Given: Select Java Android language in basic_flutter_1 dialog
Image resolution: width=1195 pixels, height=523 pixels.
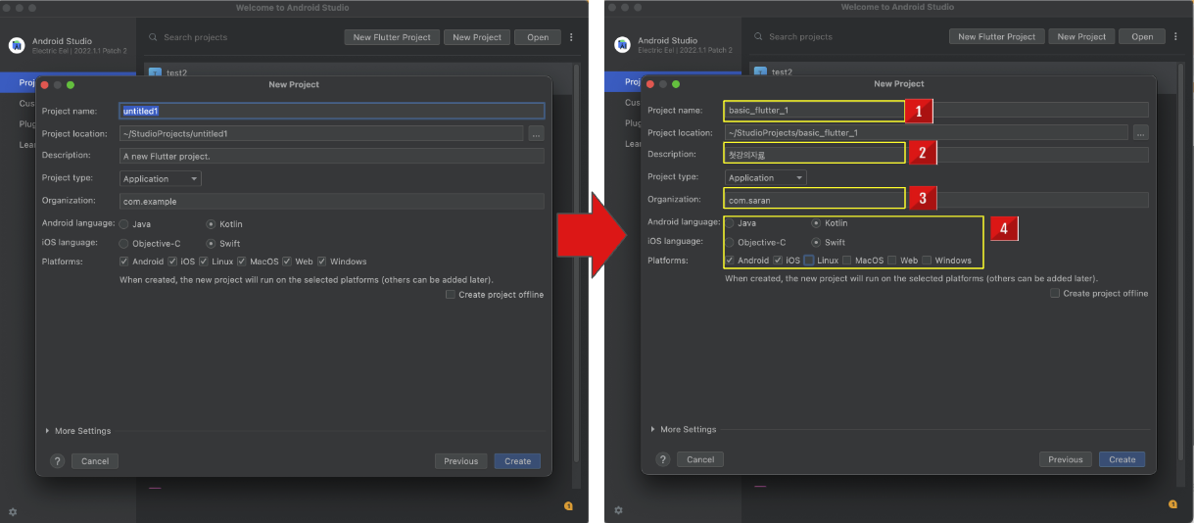Looking at the screenshot, I should [x=730, y=223].
